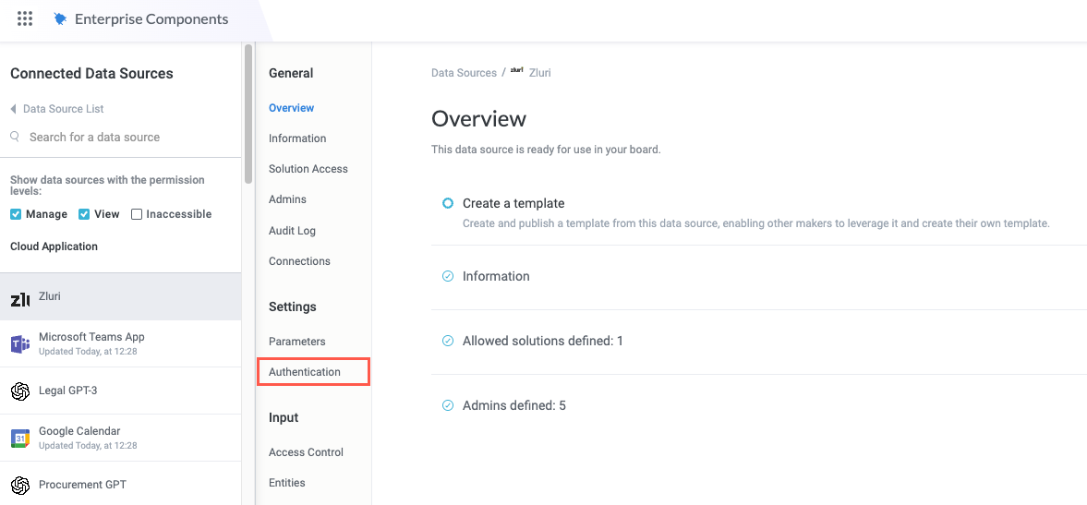The width and height of the screenshot is (1087, 505).
Task: Select Audit Log in General menu
Action: 292,231
